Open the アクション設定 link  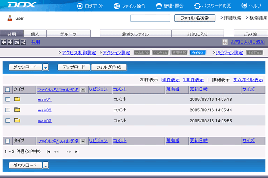point(116,53)
